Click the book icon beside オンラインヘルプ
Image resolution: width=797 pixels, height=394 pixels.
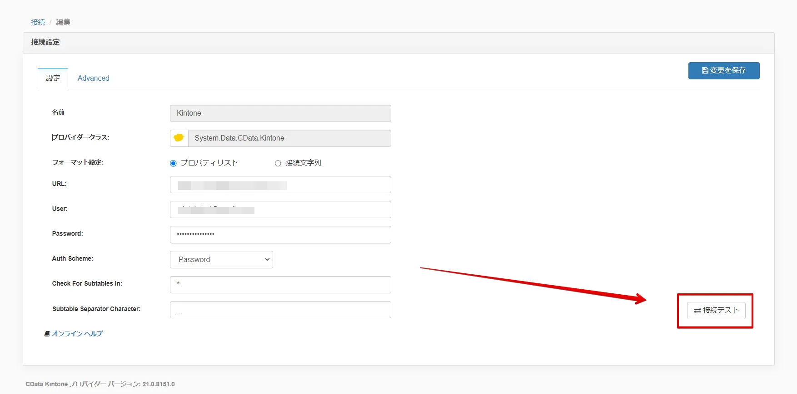coord(47,334)
